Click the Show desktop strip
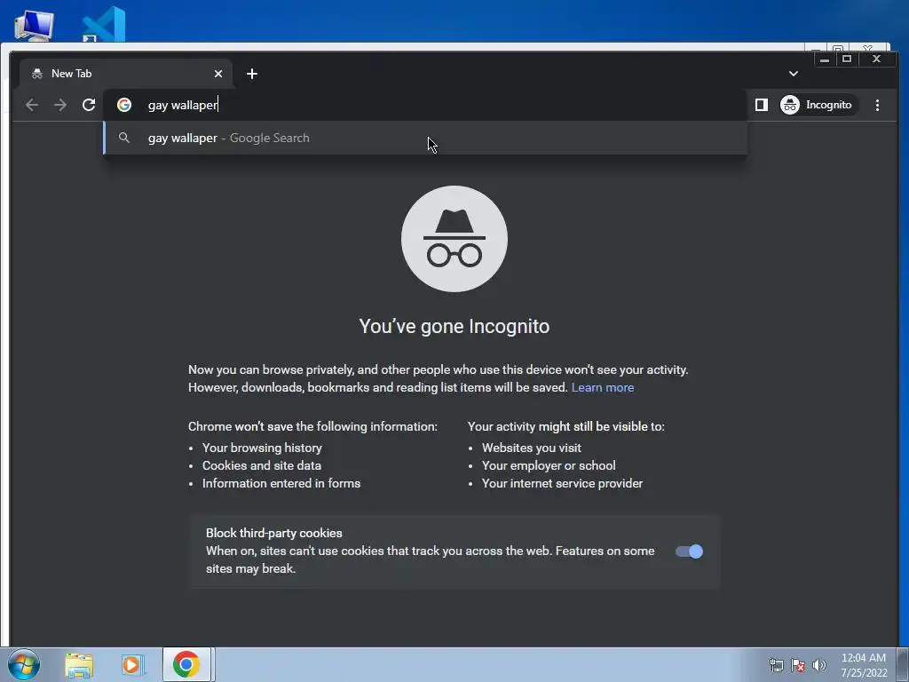 click(903, 664)
